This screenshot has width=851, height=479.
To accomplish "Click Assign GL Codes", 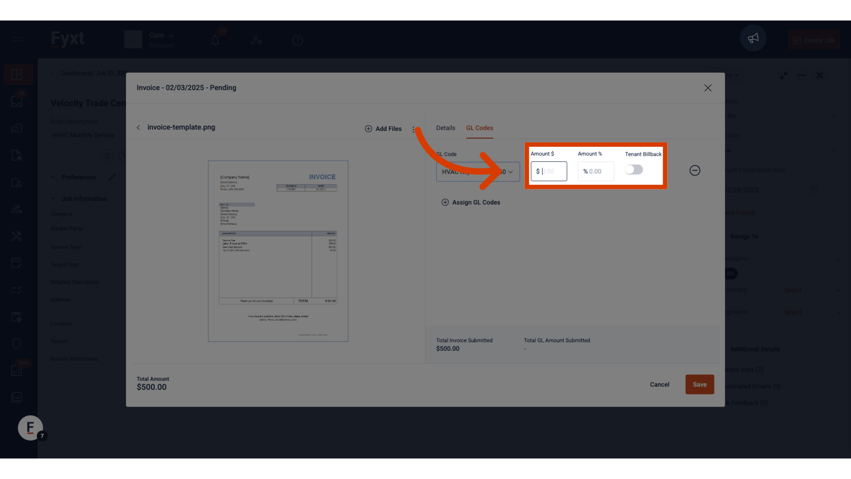I will [471, 203].
